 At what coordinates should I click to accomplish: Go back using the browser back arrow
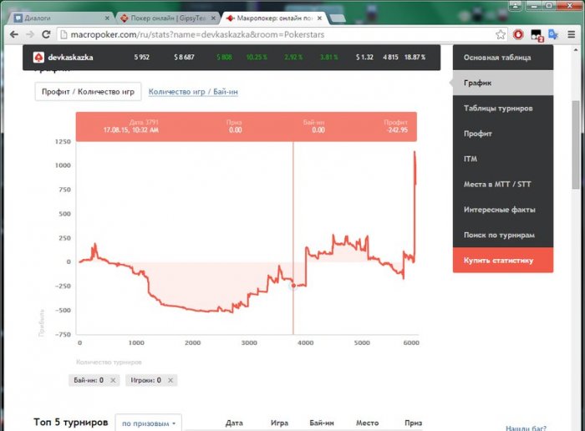[x=14, y=35]
